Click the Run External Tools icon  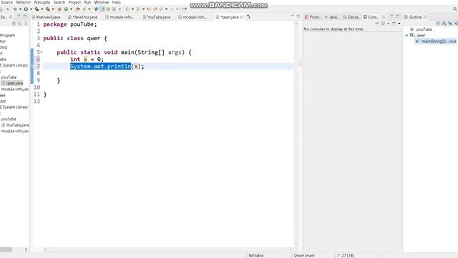pyautogui.click(x=48, y=9)
